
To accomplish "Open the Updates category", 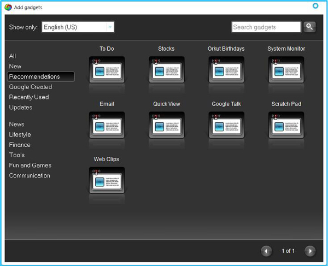I will 21,107.
